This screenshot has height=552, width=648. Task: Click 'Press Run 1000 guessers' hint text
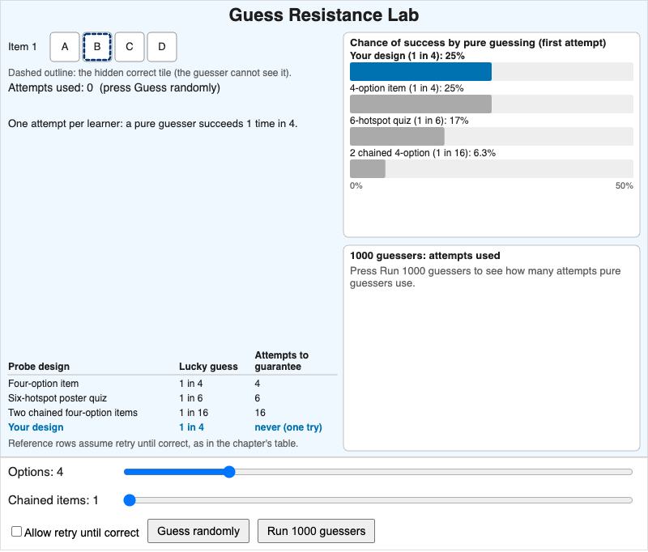tap(485, 277)
